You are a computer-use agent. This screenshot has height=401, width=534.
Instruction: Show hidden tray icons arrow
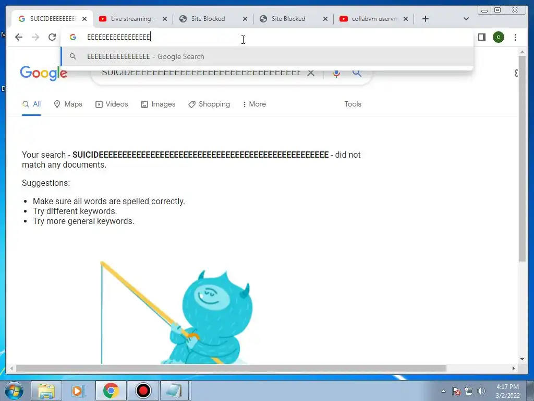443,391
